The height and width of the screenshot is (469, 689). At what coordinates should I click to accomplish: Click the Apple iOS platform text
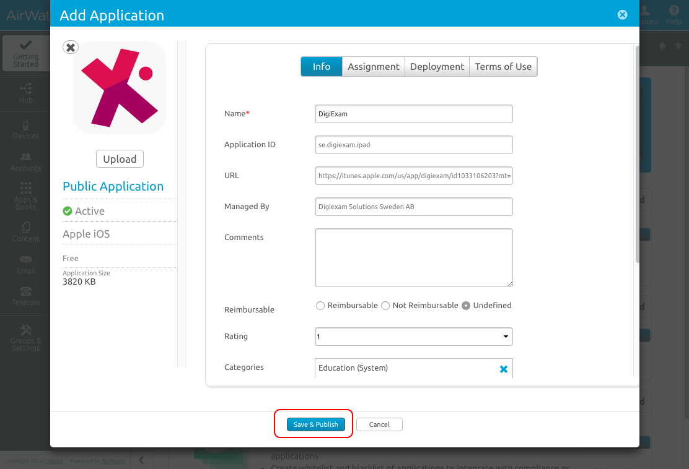click(86, 234)
